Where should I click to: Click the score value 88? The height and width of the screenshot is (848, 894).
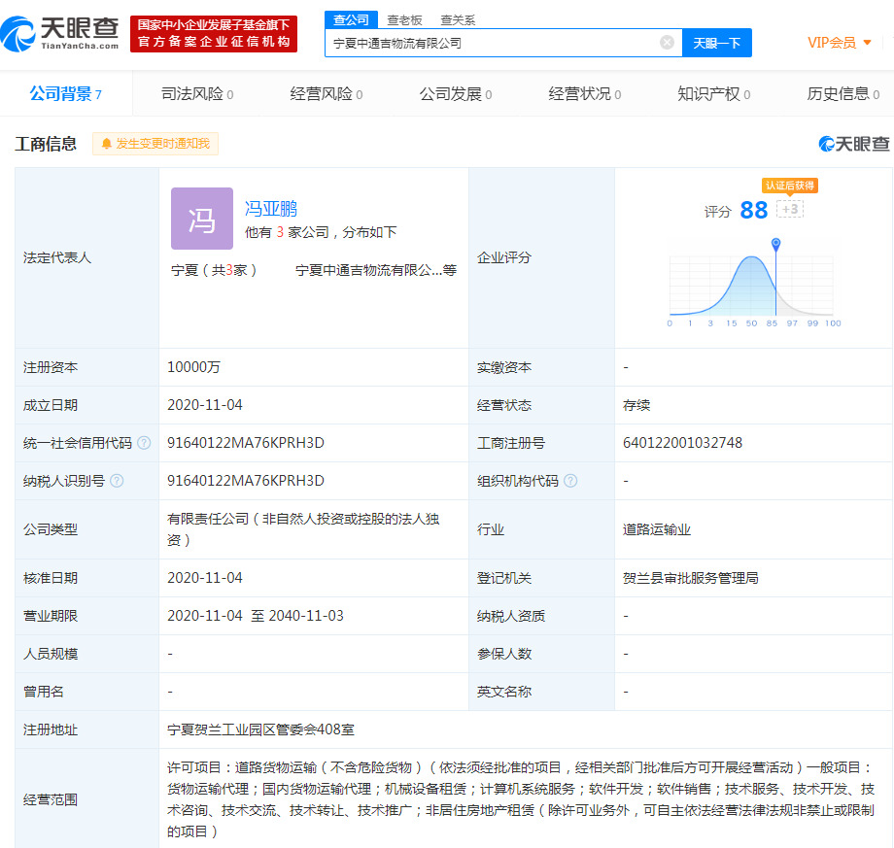tap(754, 210)
